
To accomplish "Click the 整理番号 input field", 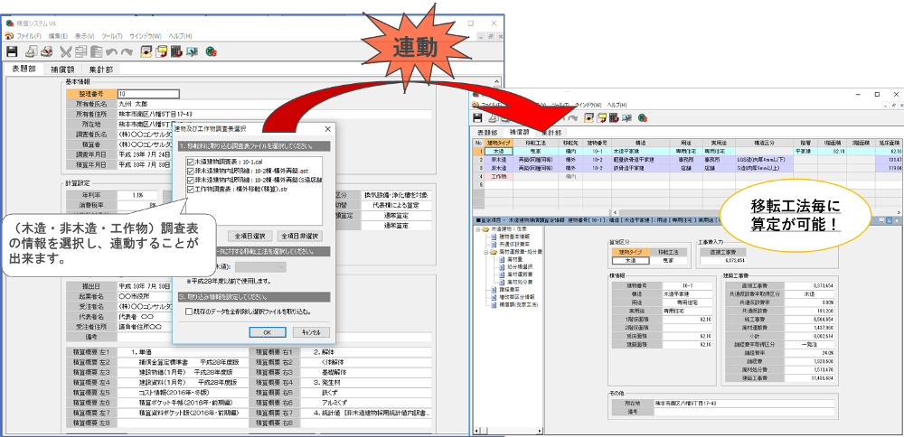I will (144, 93).
